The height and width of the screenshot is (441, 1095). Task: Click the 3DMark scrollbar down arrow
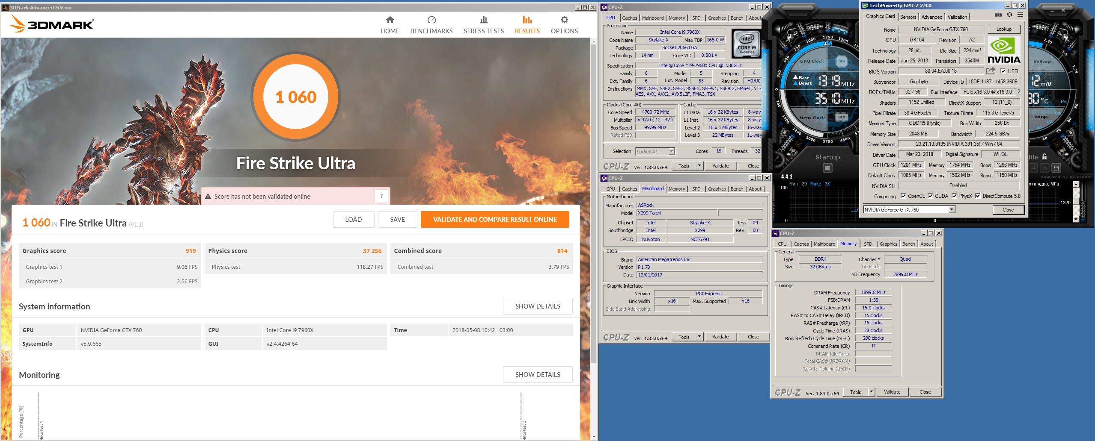click(593, 437)
